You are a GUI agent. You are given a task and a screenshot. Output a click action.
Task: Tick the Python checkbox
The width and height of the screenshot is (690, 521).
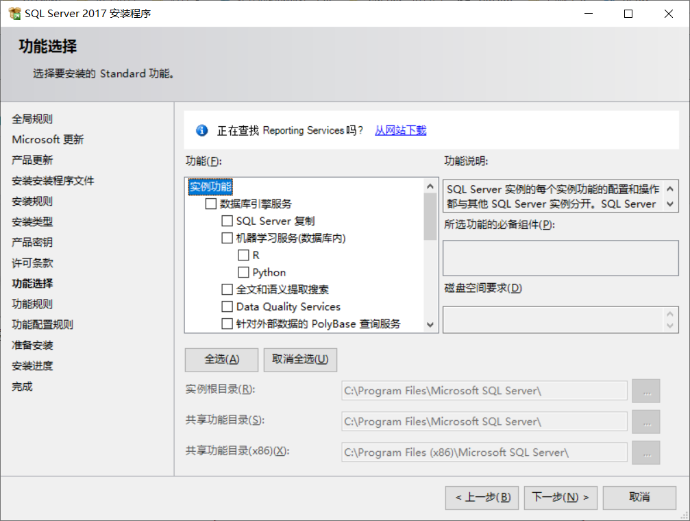[243, 272]
